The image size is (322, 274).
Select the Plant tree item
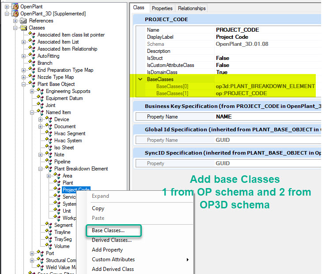[x=68, y=183]
